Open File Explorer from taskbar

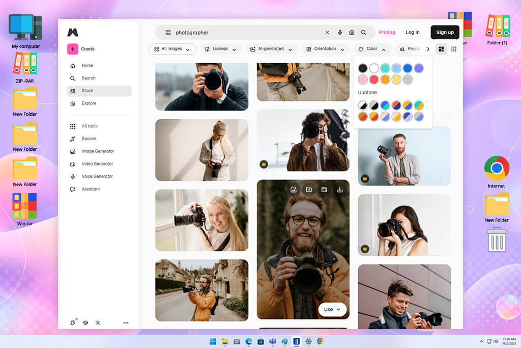pyautogui.click(x=224, y=341)
